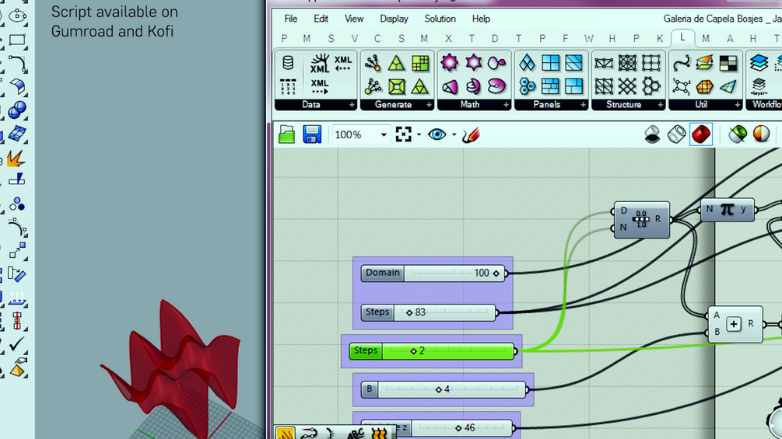Viewport: 782px width, 439px height.
Task: Click the pink spiral shell icon in Math
Action: [473, 86]
